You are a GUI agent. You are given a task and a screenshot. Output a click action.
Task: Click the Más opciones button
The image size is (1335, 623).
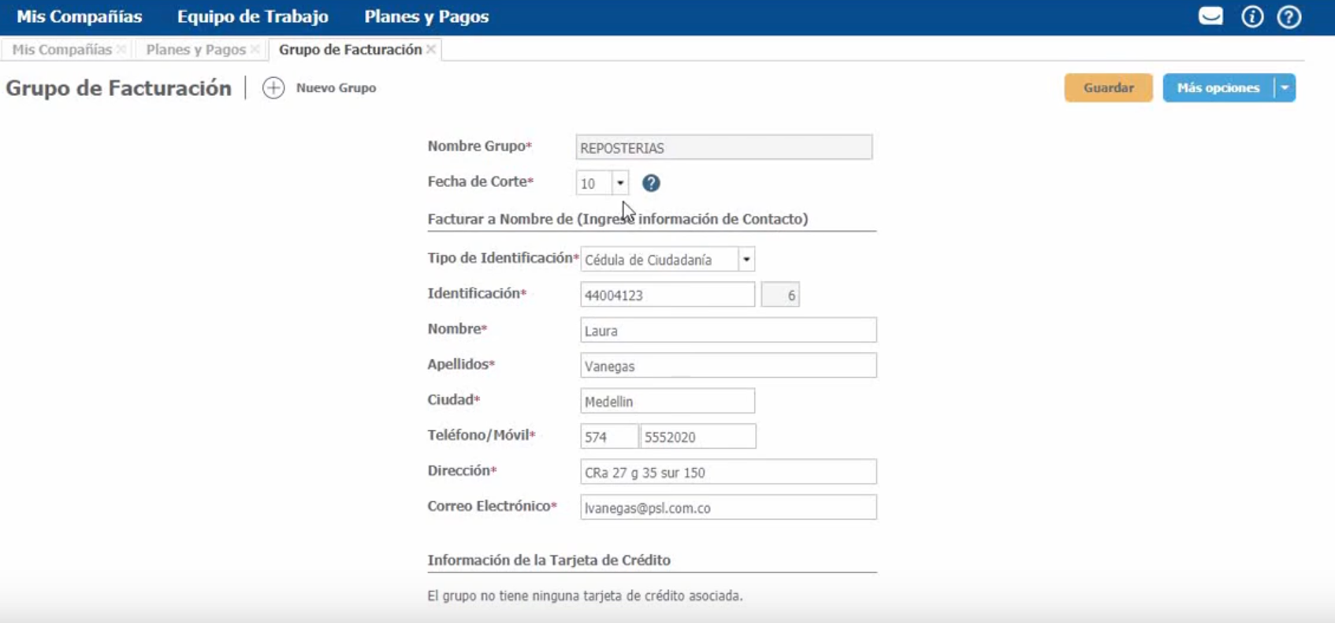tap(1218, 88)
